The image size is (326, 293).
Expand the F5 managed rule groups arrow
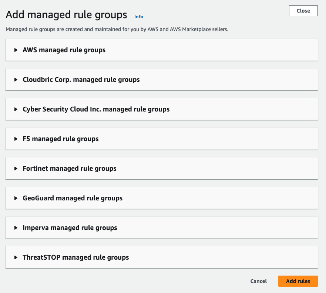(16, 139)
